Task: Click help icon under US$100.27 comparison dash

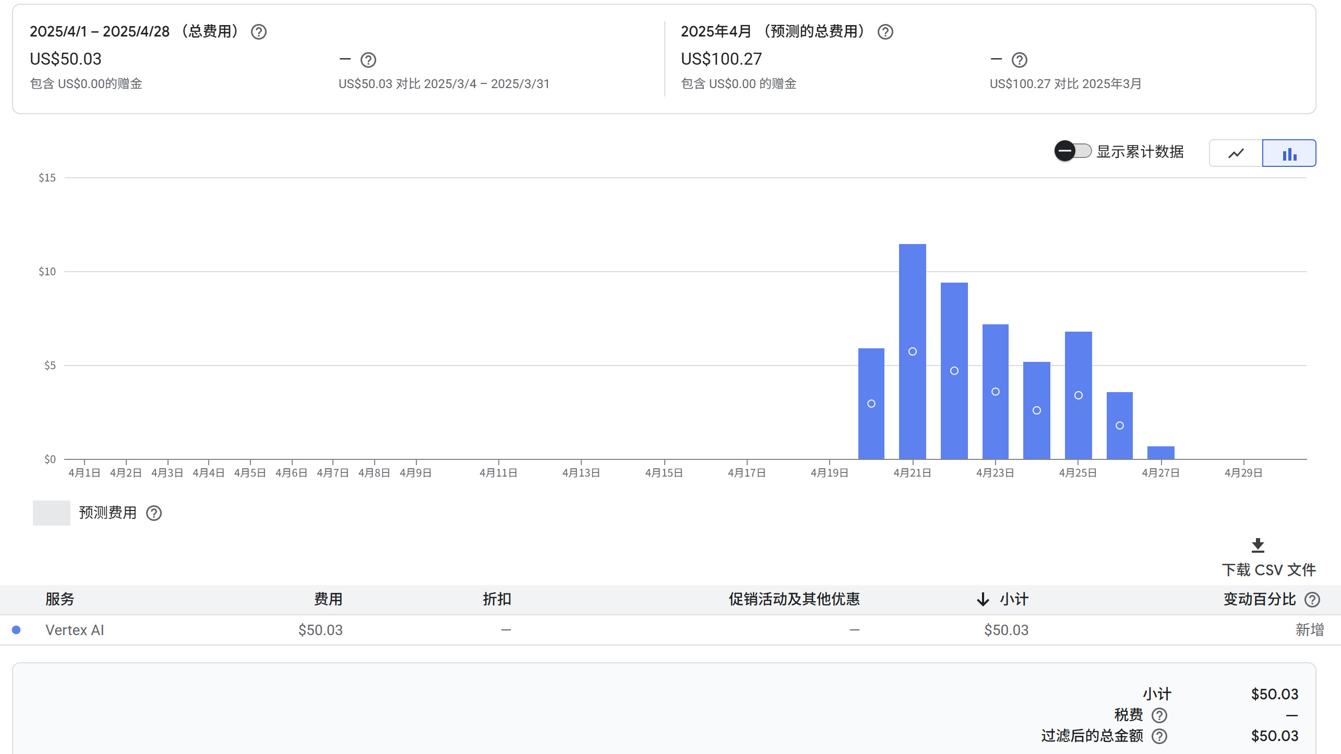Action: [1020, 60]
